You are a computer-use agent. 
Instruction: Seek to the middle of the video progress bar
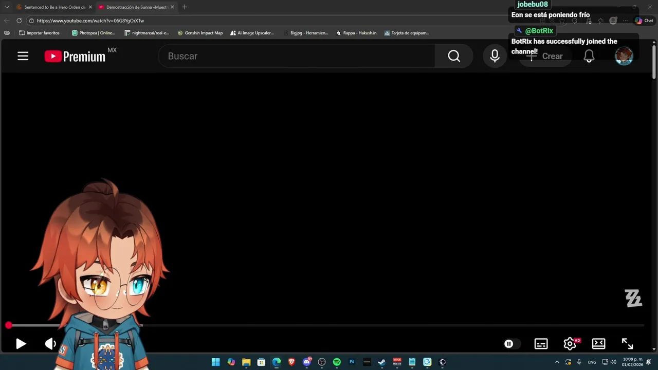coord(326,325)
